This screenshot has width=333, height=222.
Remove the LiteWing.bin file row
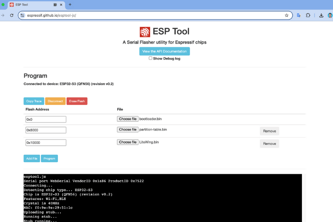(270, 143)
